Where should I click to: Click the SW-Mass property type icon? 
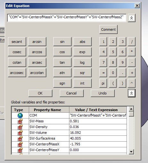click(20, 121)
